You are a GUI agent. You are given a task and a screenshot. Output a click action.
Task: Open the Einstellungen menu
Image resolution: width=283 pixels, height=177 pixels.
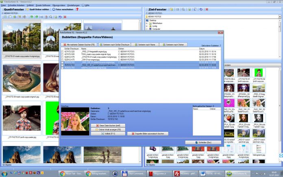pyautogui.click(x=73, y=5)
